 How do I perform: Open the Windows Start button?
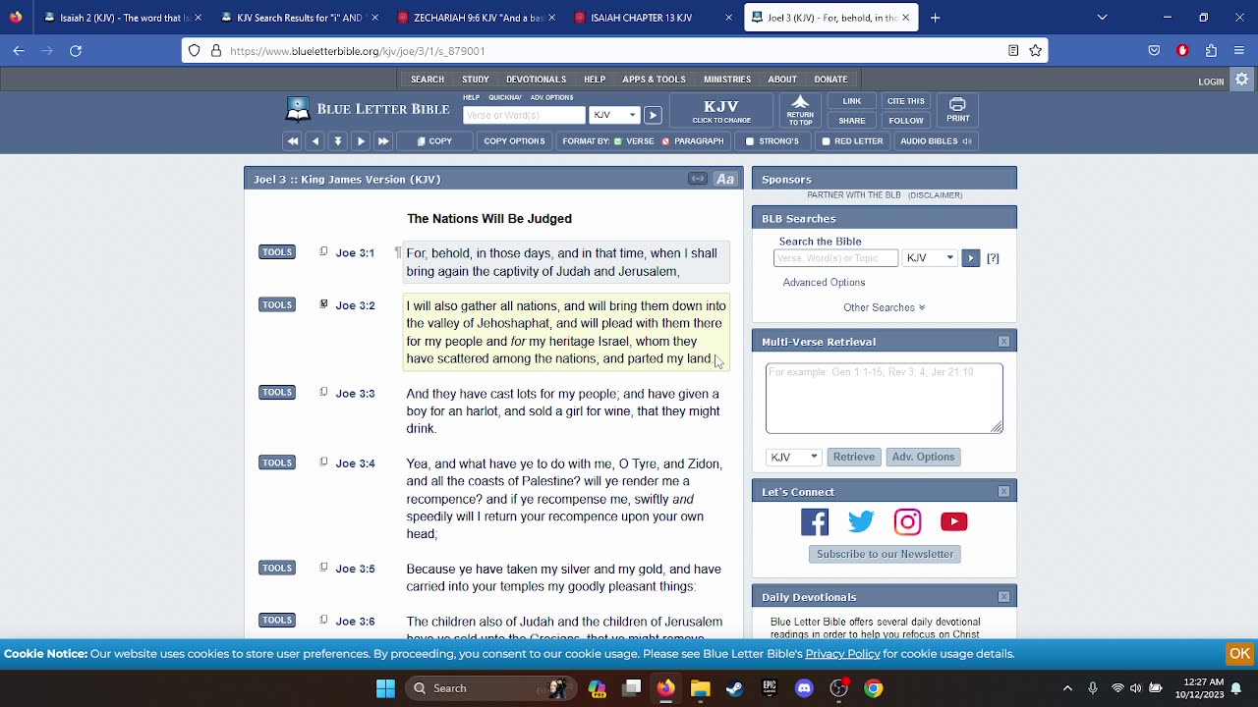(385, 688)
